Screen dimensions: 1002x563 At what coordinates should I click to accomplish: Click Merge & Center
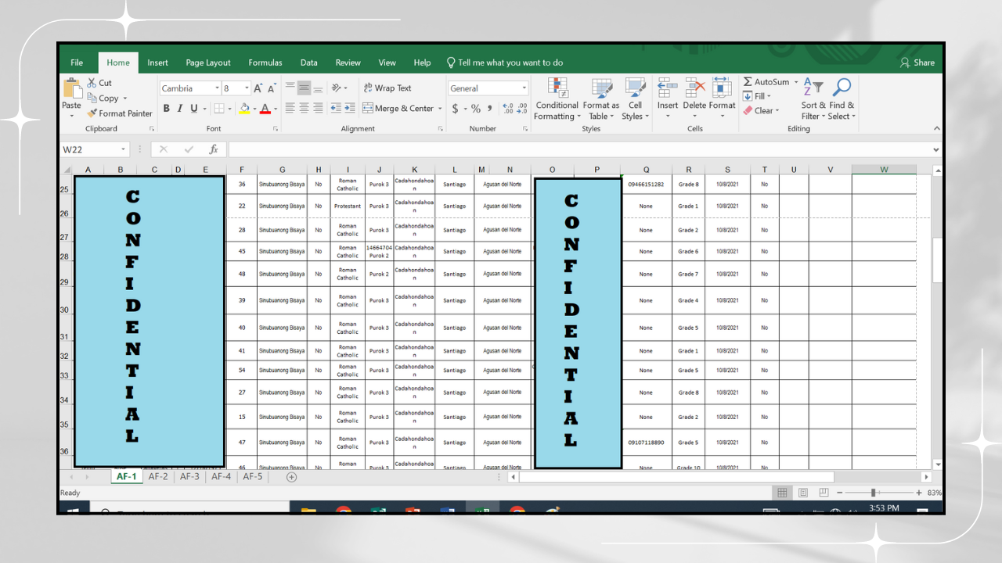pyautogui.click(x=398, y=108)
